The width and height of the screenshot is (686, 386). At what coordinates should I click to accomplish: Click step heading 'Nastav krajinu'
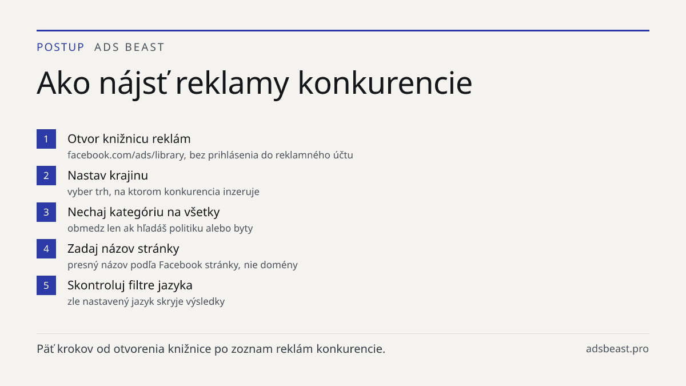(107, 176)
